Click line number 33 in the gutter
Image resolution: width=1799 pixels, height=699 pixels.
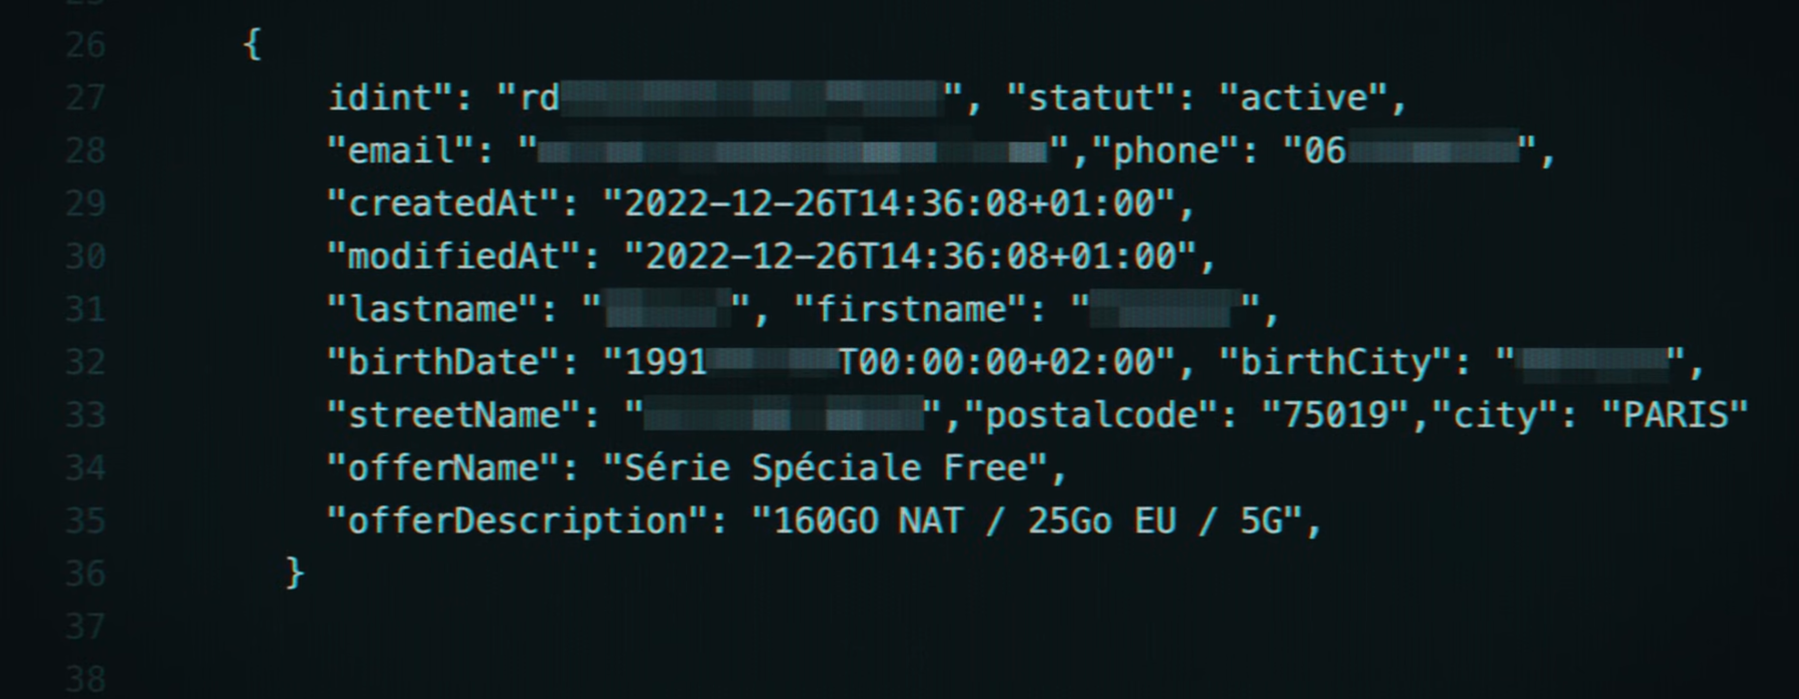[x=85, y=416]
